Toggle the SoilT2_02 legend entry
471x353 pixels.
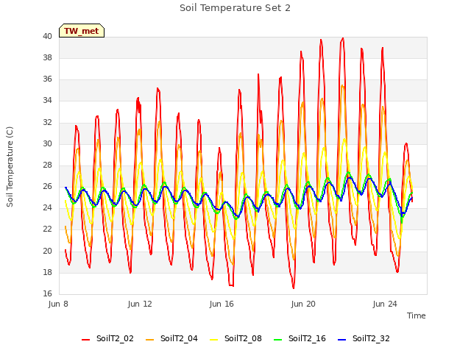coord(107,338)
